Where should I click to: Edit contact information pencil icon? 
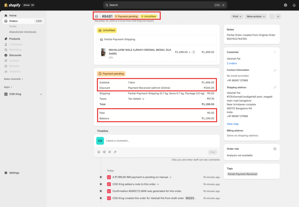[x=275, y=70]
